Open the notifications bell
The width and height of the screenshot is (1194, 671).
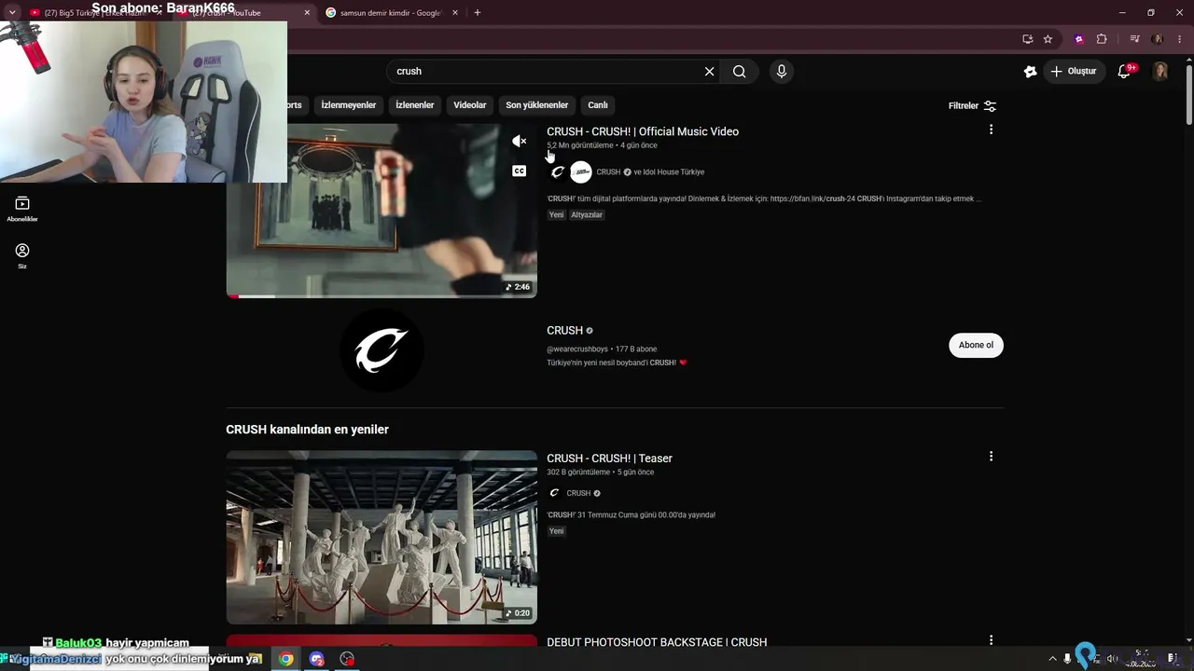tap(1125, 71)
